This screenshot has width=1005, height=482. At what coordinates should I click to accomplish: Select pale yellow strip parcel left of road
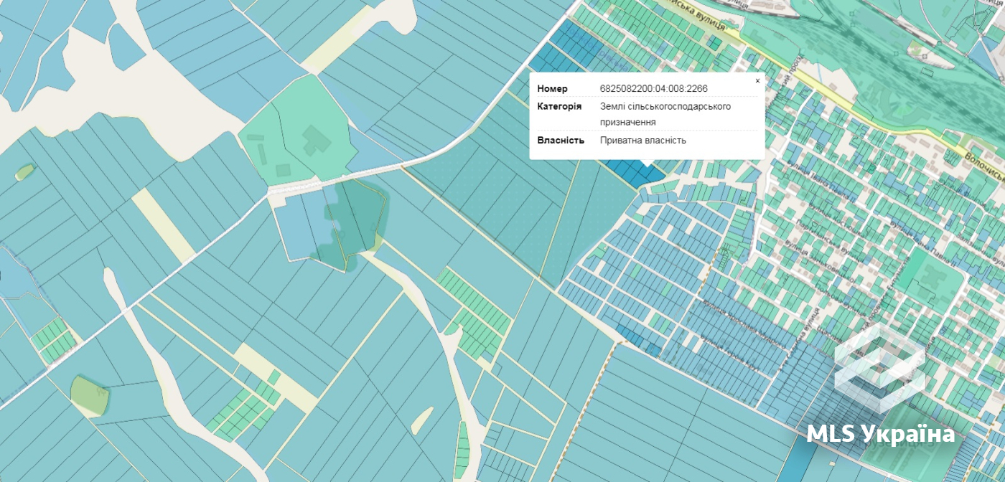coord(163,224)
